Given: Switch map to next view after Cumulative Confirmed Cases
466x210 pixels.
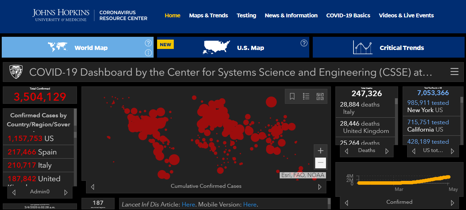Looking at the screenshot, I should [320, 187].
